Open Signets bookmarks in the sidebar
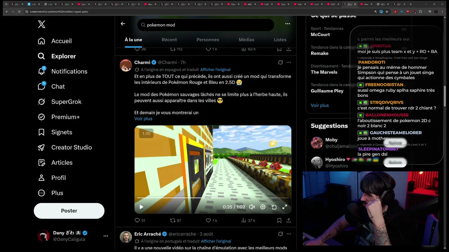This screenshot has width=449, height=252. coord(55,132)
